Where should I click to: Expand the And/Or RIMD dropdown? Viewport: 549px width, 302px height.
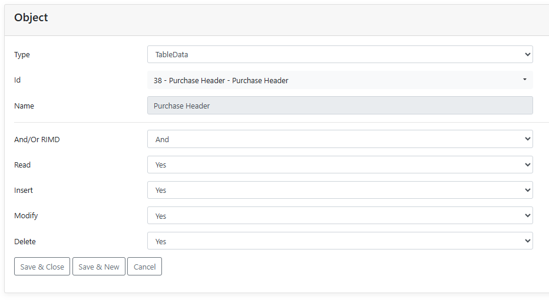pos(340,139)
